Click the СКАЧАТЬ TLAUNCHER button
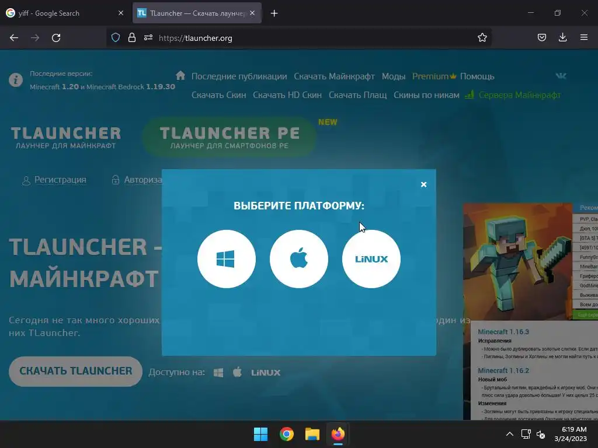598x448 pixels. (x=75, y=372)
